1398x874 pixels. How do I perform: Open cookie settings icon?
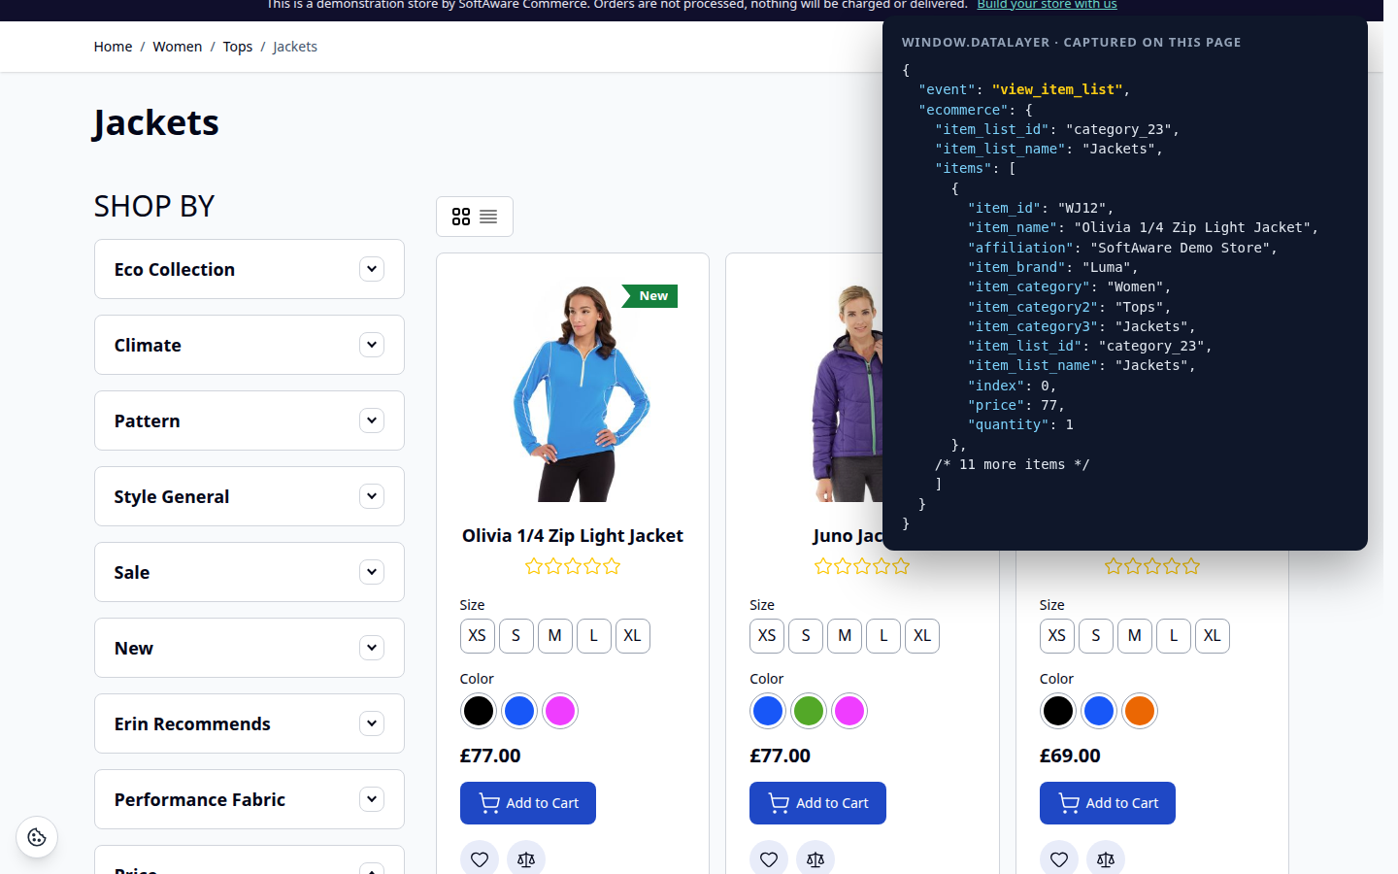point(37,837)
